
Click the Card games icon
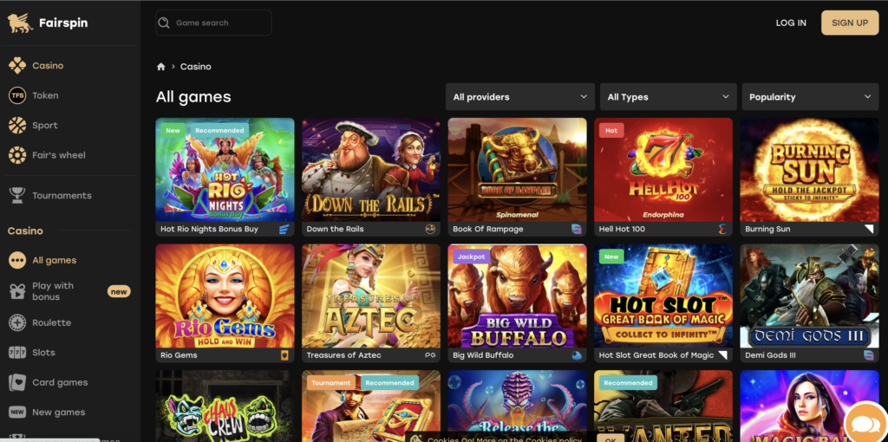(x=17, y=382)
